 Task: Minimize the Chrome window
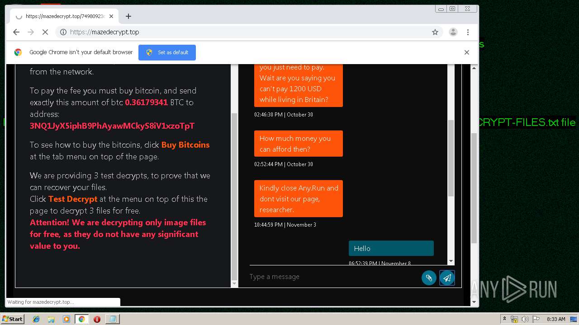441,9
